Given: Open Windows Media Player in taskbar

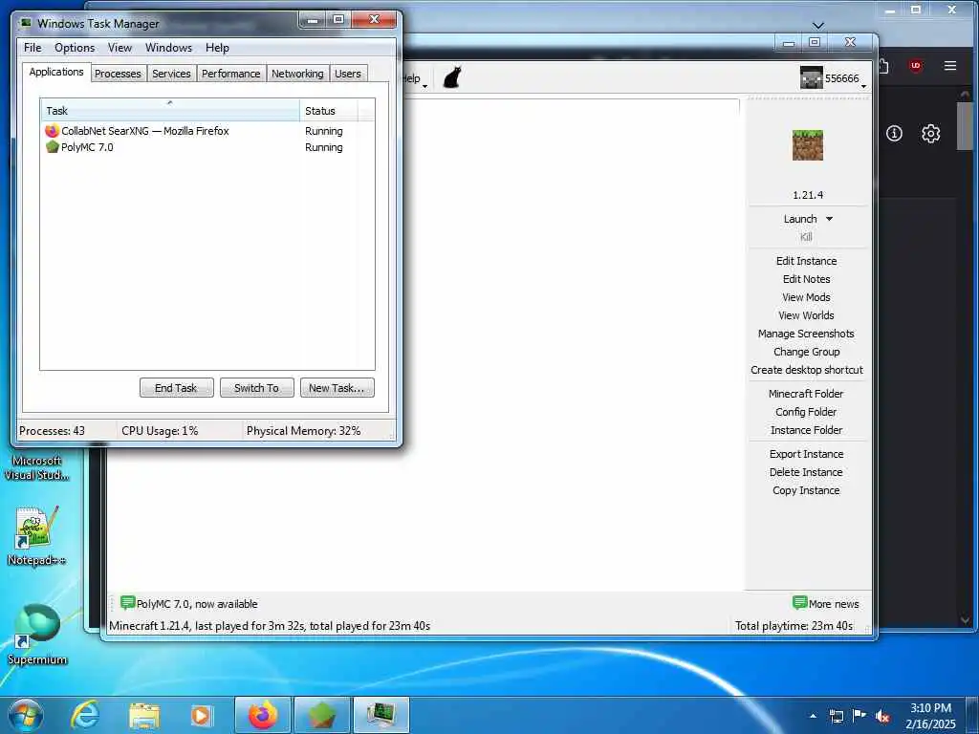Looking at the screenshot, I should [x=201, y=715].
